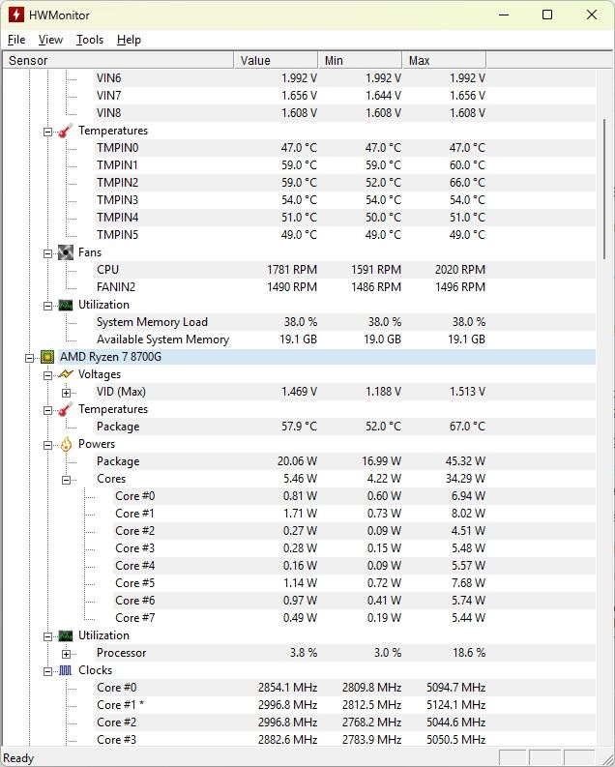Click the vertical scrollbar thumb

[x=605, y=190]
